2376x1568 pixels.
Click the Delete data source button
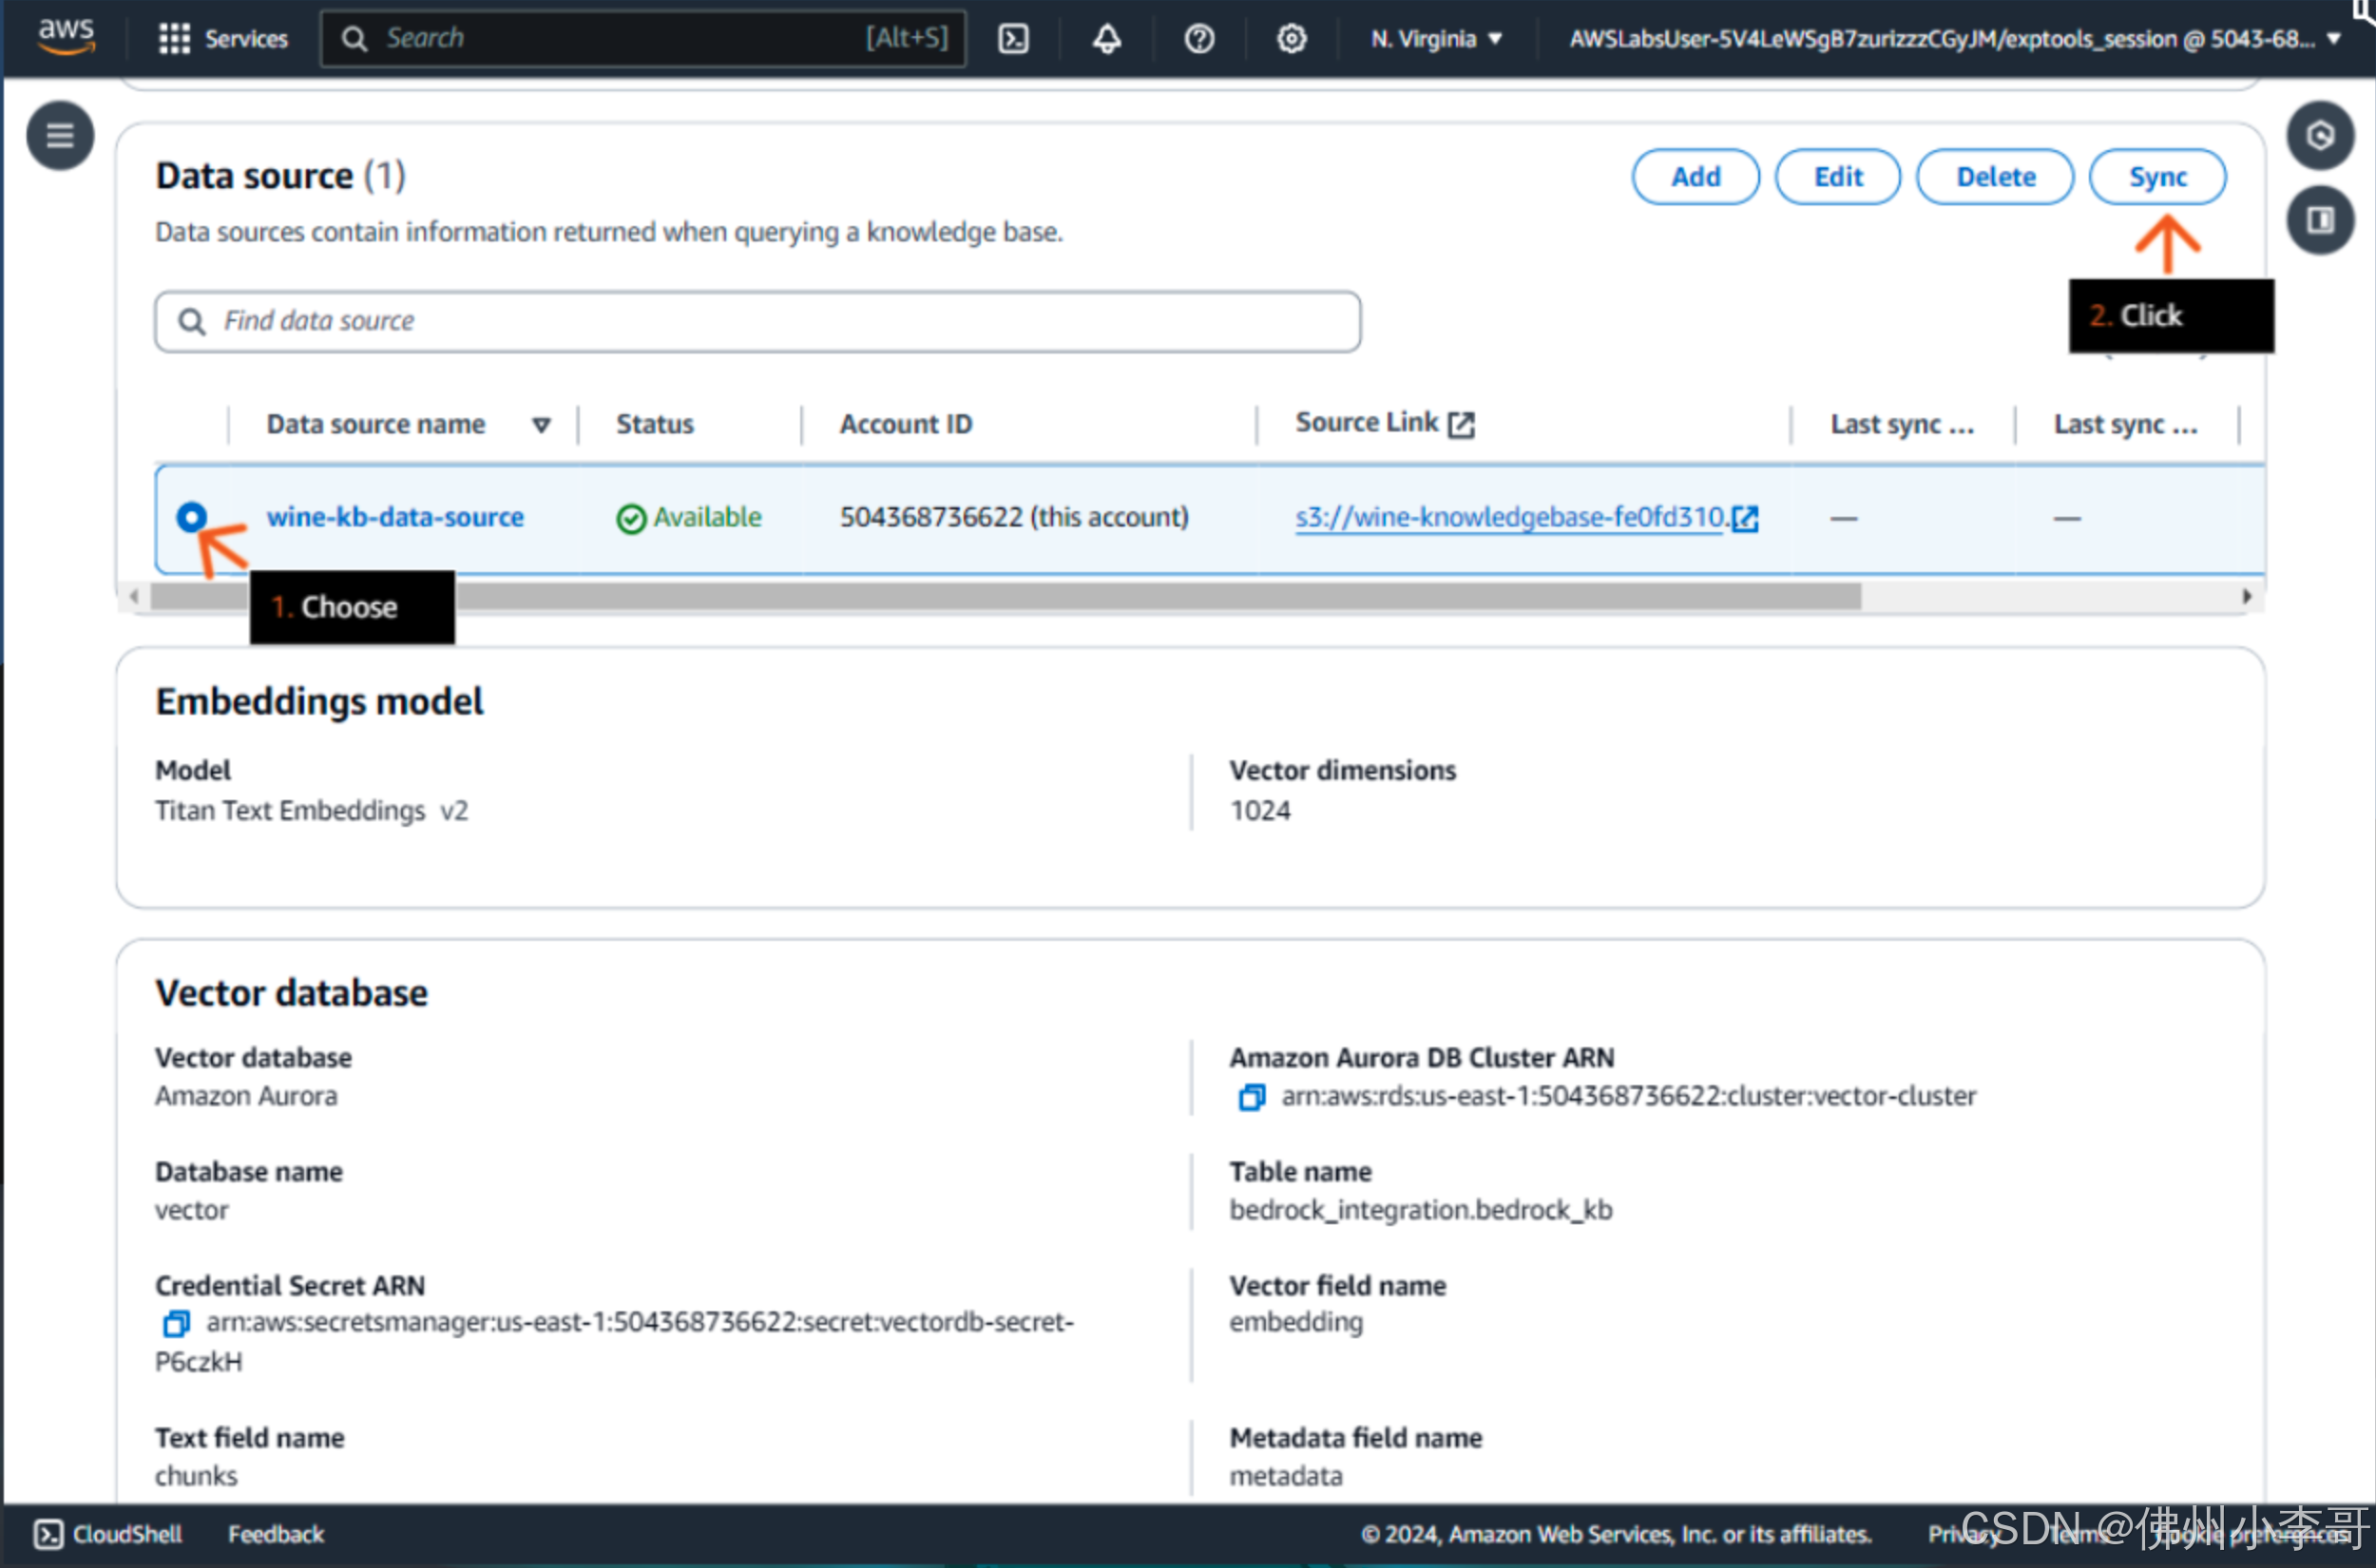pos(1995,177)
